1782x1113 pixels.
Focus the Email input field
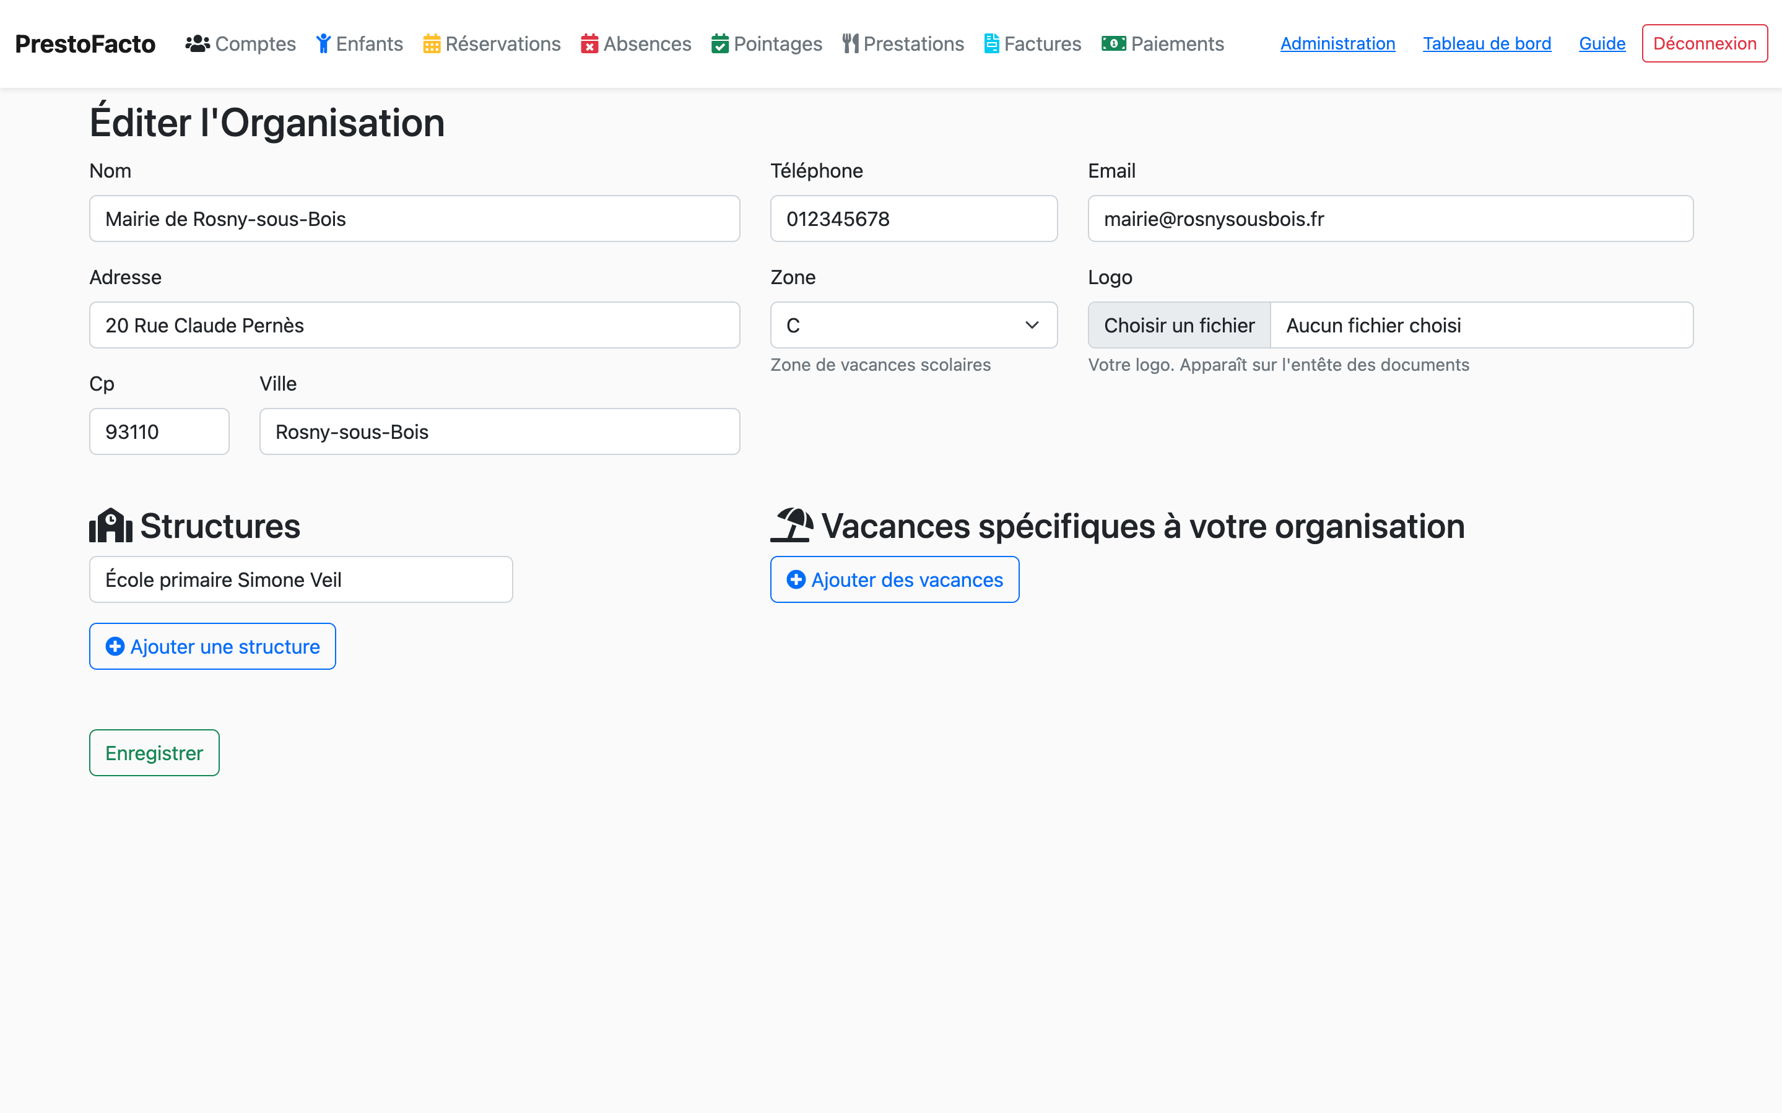[x=1389, y=219]
